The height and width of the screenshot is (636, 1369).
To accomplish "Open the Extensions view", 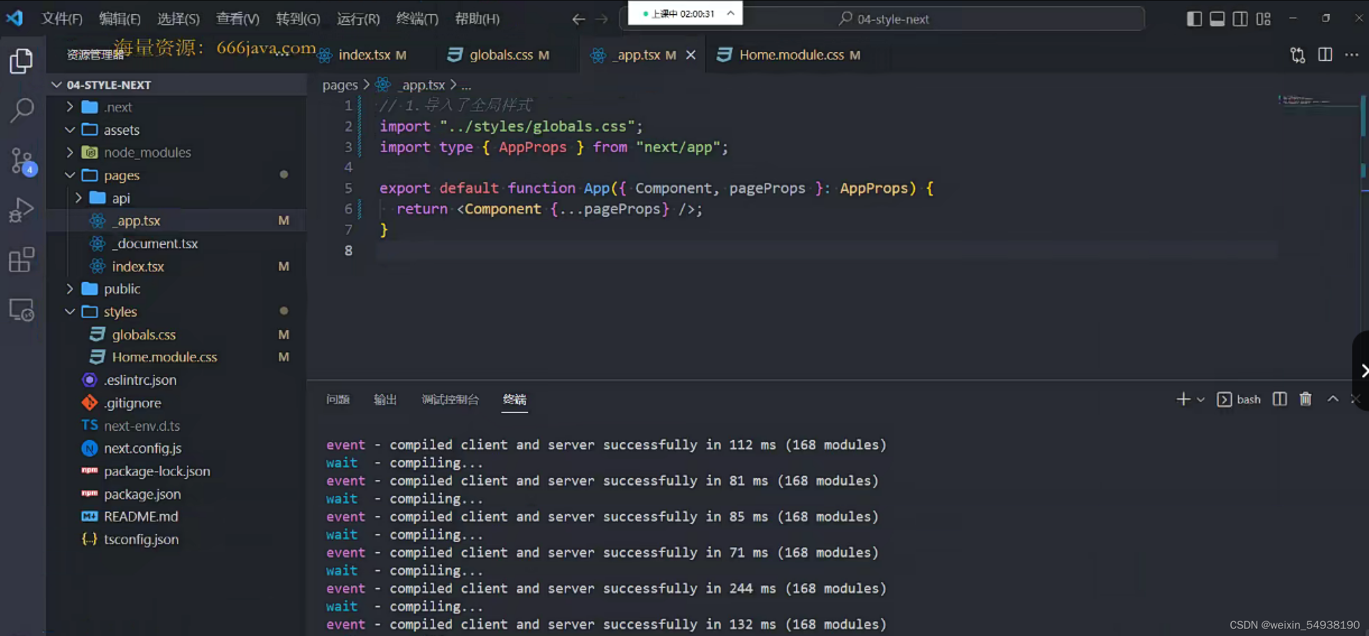I will (21, 259).
